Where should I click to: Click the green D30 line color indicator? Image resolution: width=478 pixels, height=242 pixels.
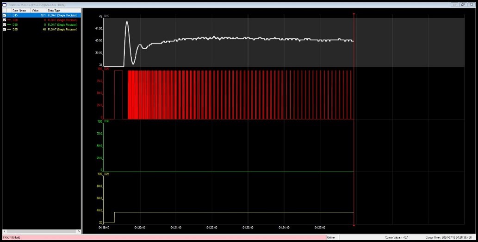click(9, 25)
